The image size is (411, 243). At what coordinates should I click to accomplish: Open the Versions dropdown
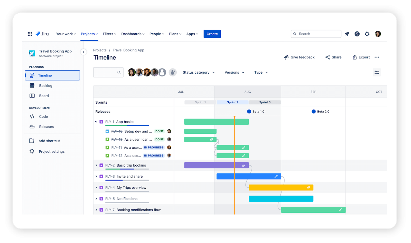point(234,72)
